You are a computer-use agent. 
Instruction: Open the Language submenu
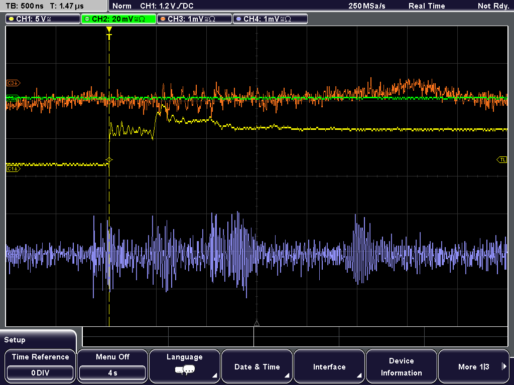185,366
